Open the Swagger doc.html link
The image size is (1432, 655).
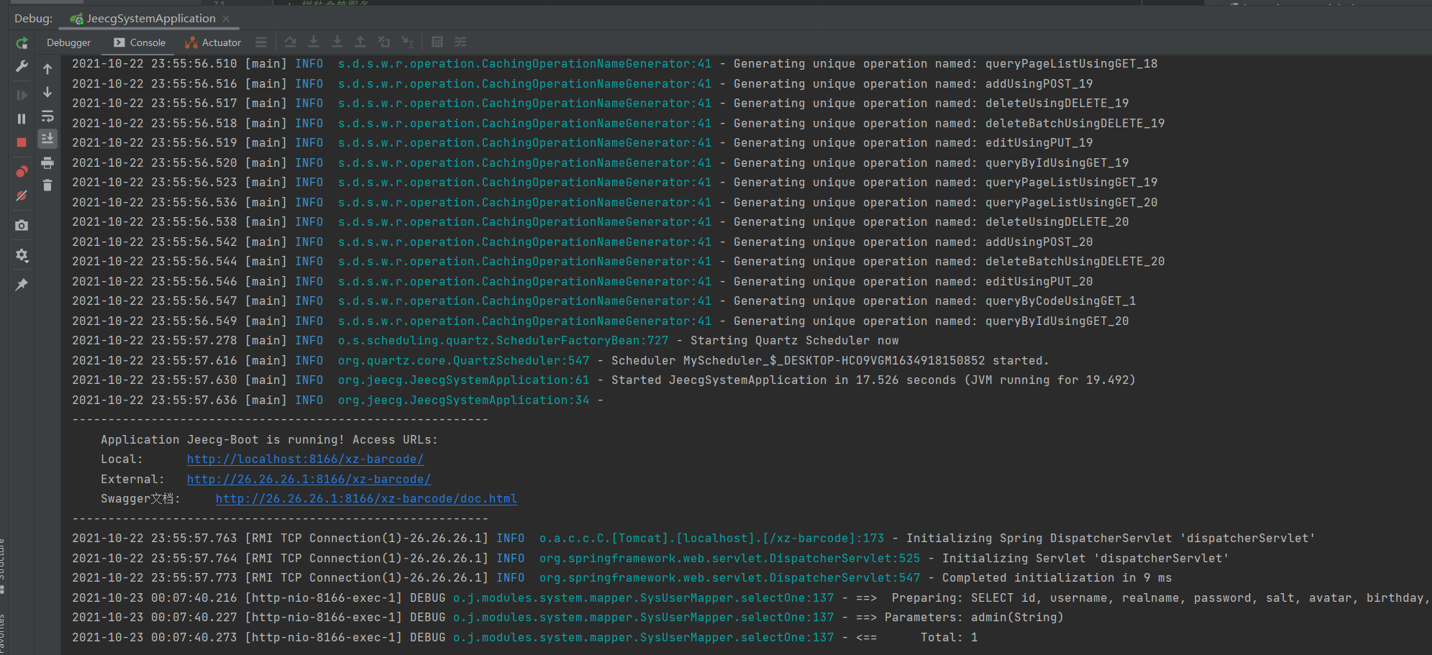(x=366, y=499)
